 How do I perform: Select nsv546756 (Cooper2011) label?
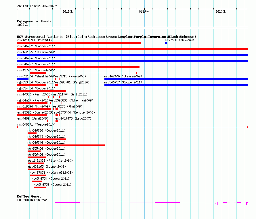53,185
